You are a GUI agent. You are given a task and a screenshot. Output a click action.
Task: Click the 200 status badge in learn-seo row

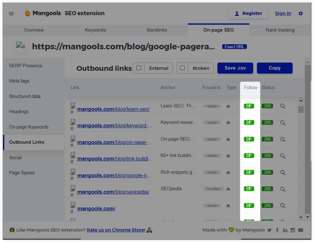click(267, 106)
